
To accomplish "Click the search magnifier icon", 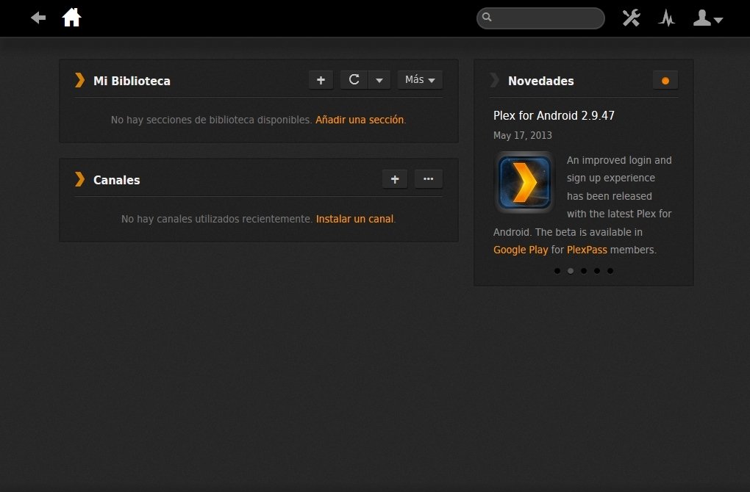I will coord(487,17).
